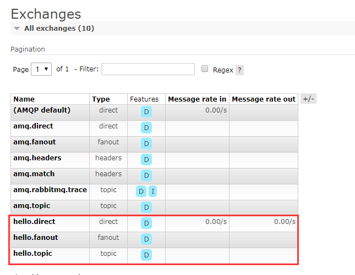Viewport: 355px width, 275px height.
Task: Open the amq.topic exchange
Action: pos(31,206)
